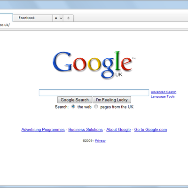This screenshot has width=188, height=188.
Task: Open a new tab with the plus icon
Action: [68, 18]
